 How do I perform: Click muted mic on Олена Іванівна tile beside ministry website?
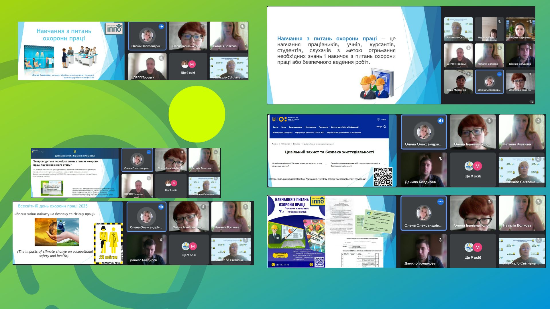click(x=490, y=121)
